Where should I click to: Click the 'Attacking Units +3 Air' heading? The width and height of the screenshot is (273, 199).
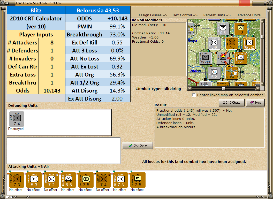pyautogui.click(x=29, y=167)
